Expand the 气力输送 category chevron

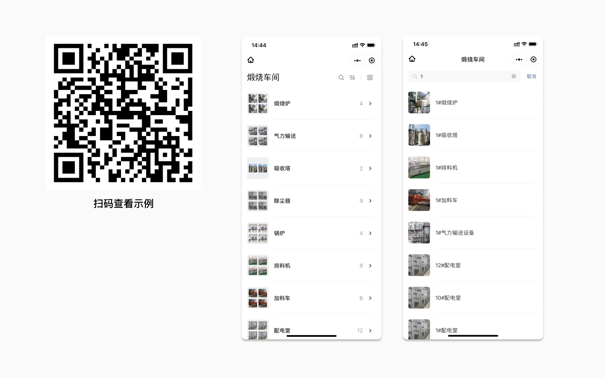point(371,136)
